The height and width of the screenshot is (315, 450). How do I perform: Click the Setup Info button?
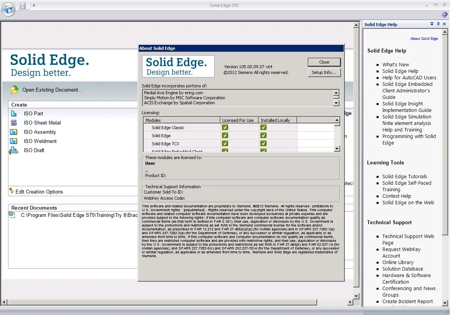point(324,72)
